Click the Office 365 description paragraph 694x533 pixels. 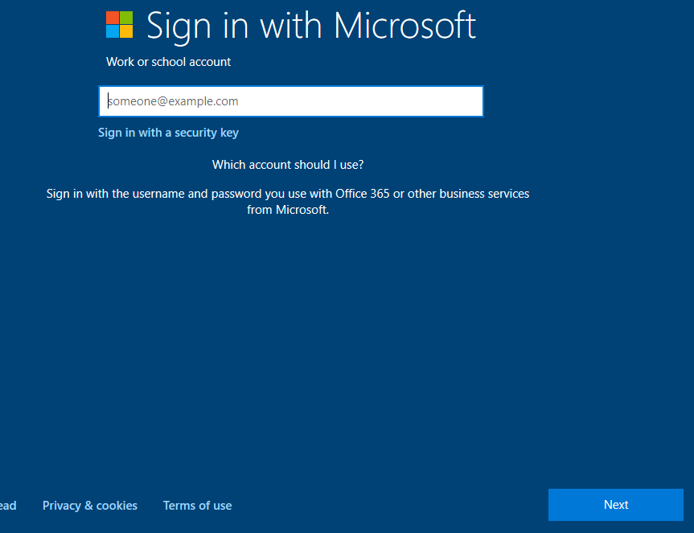(288, 202)
